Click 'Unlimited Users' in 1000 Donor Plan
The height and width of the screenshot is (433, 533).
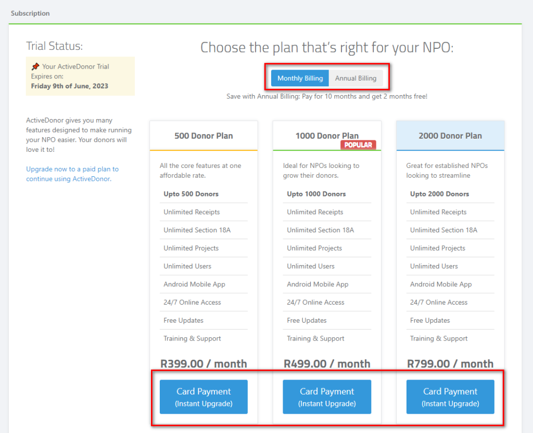(x=327, y=266)
